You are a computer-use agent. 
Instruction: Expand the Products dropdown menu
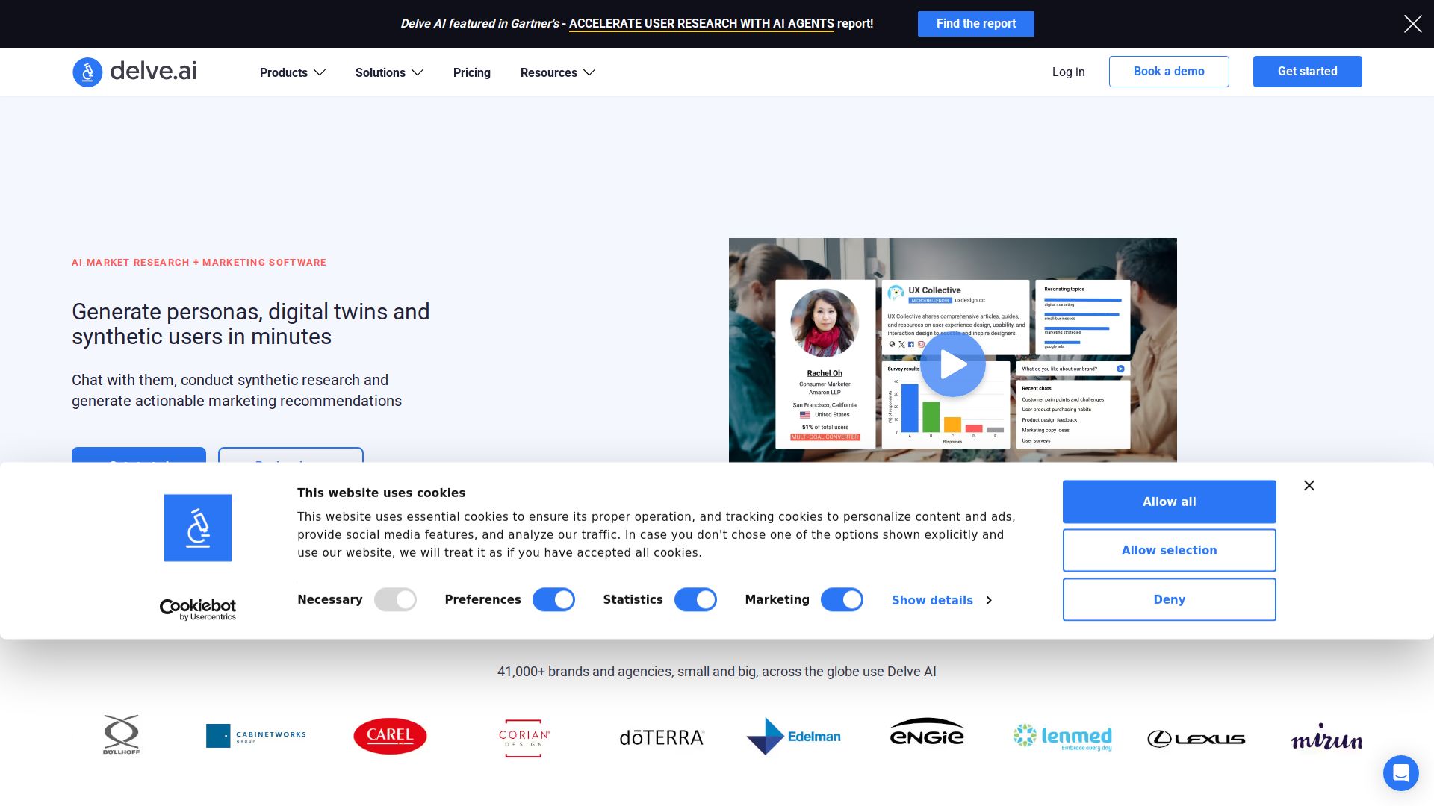pos(292,72)
